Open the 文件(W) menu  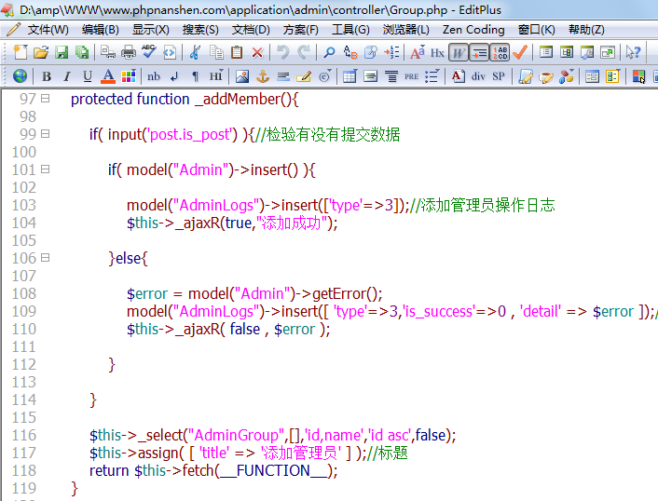coord(48,30)
